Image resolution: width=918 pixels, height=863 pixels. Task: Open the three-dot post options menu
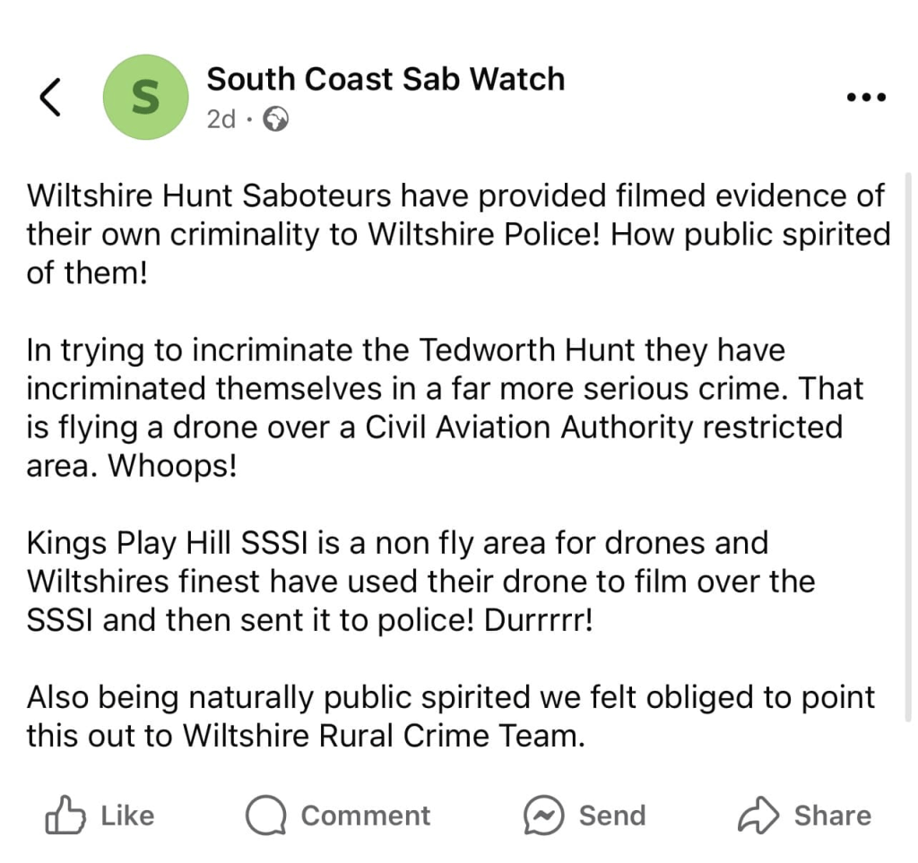pyautogui.click(x=866, y=97)
